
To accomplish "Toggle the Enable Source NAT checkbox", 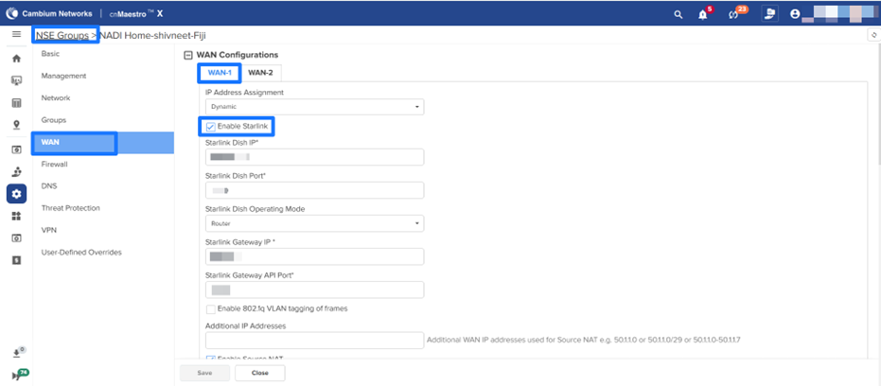I will click(x=210, y=357).
